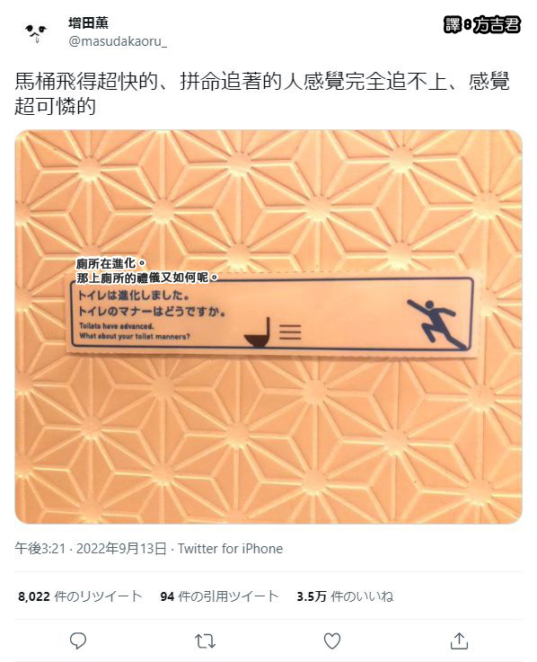Open the @masudakaoru_ handle link
This screenshot has height=662, width=537.
click(118, 41)
